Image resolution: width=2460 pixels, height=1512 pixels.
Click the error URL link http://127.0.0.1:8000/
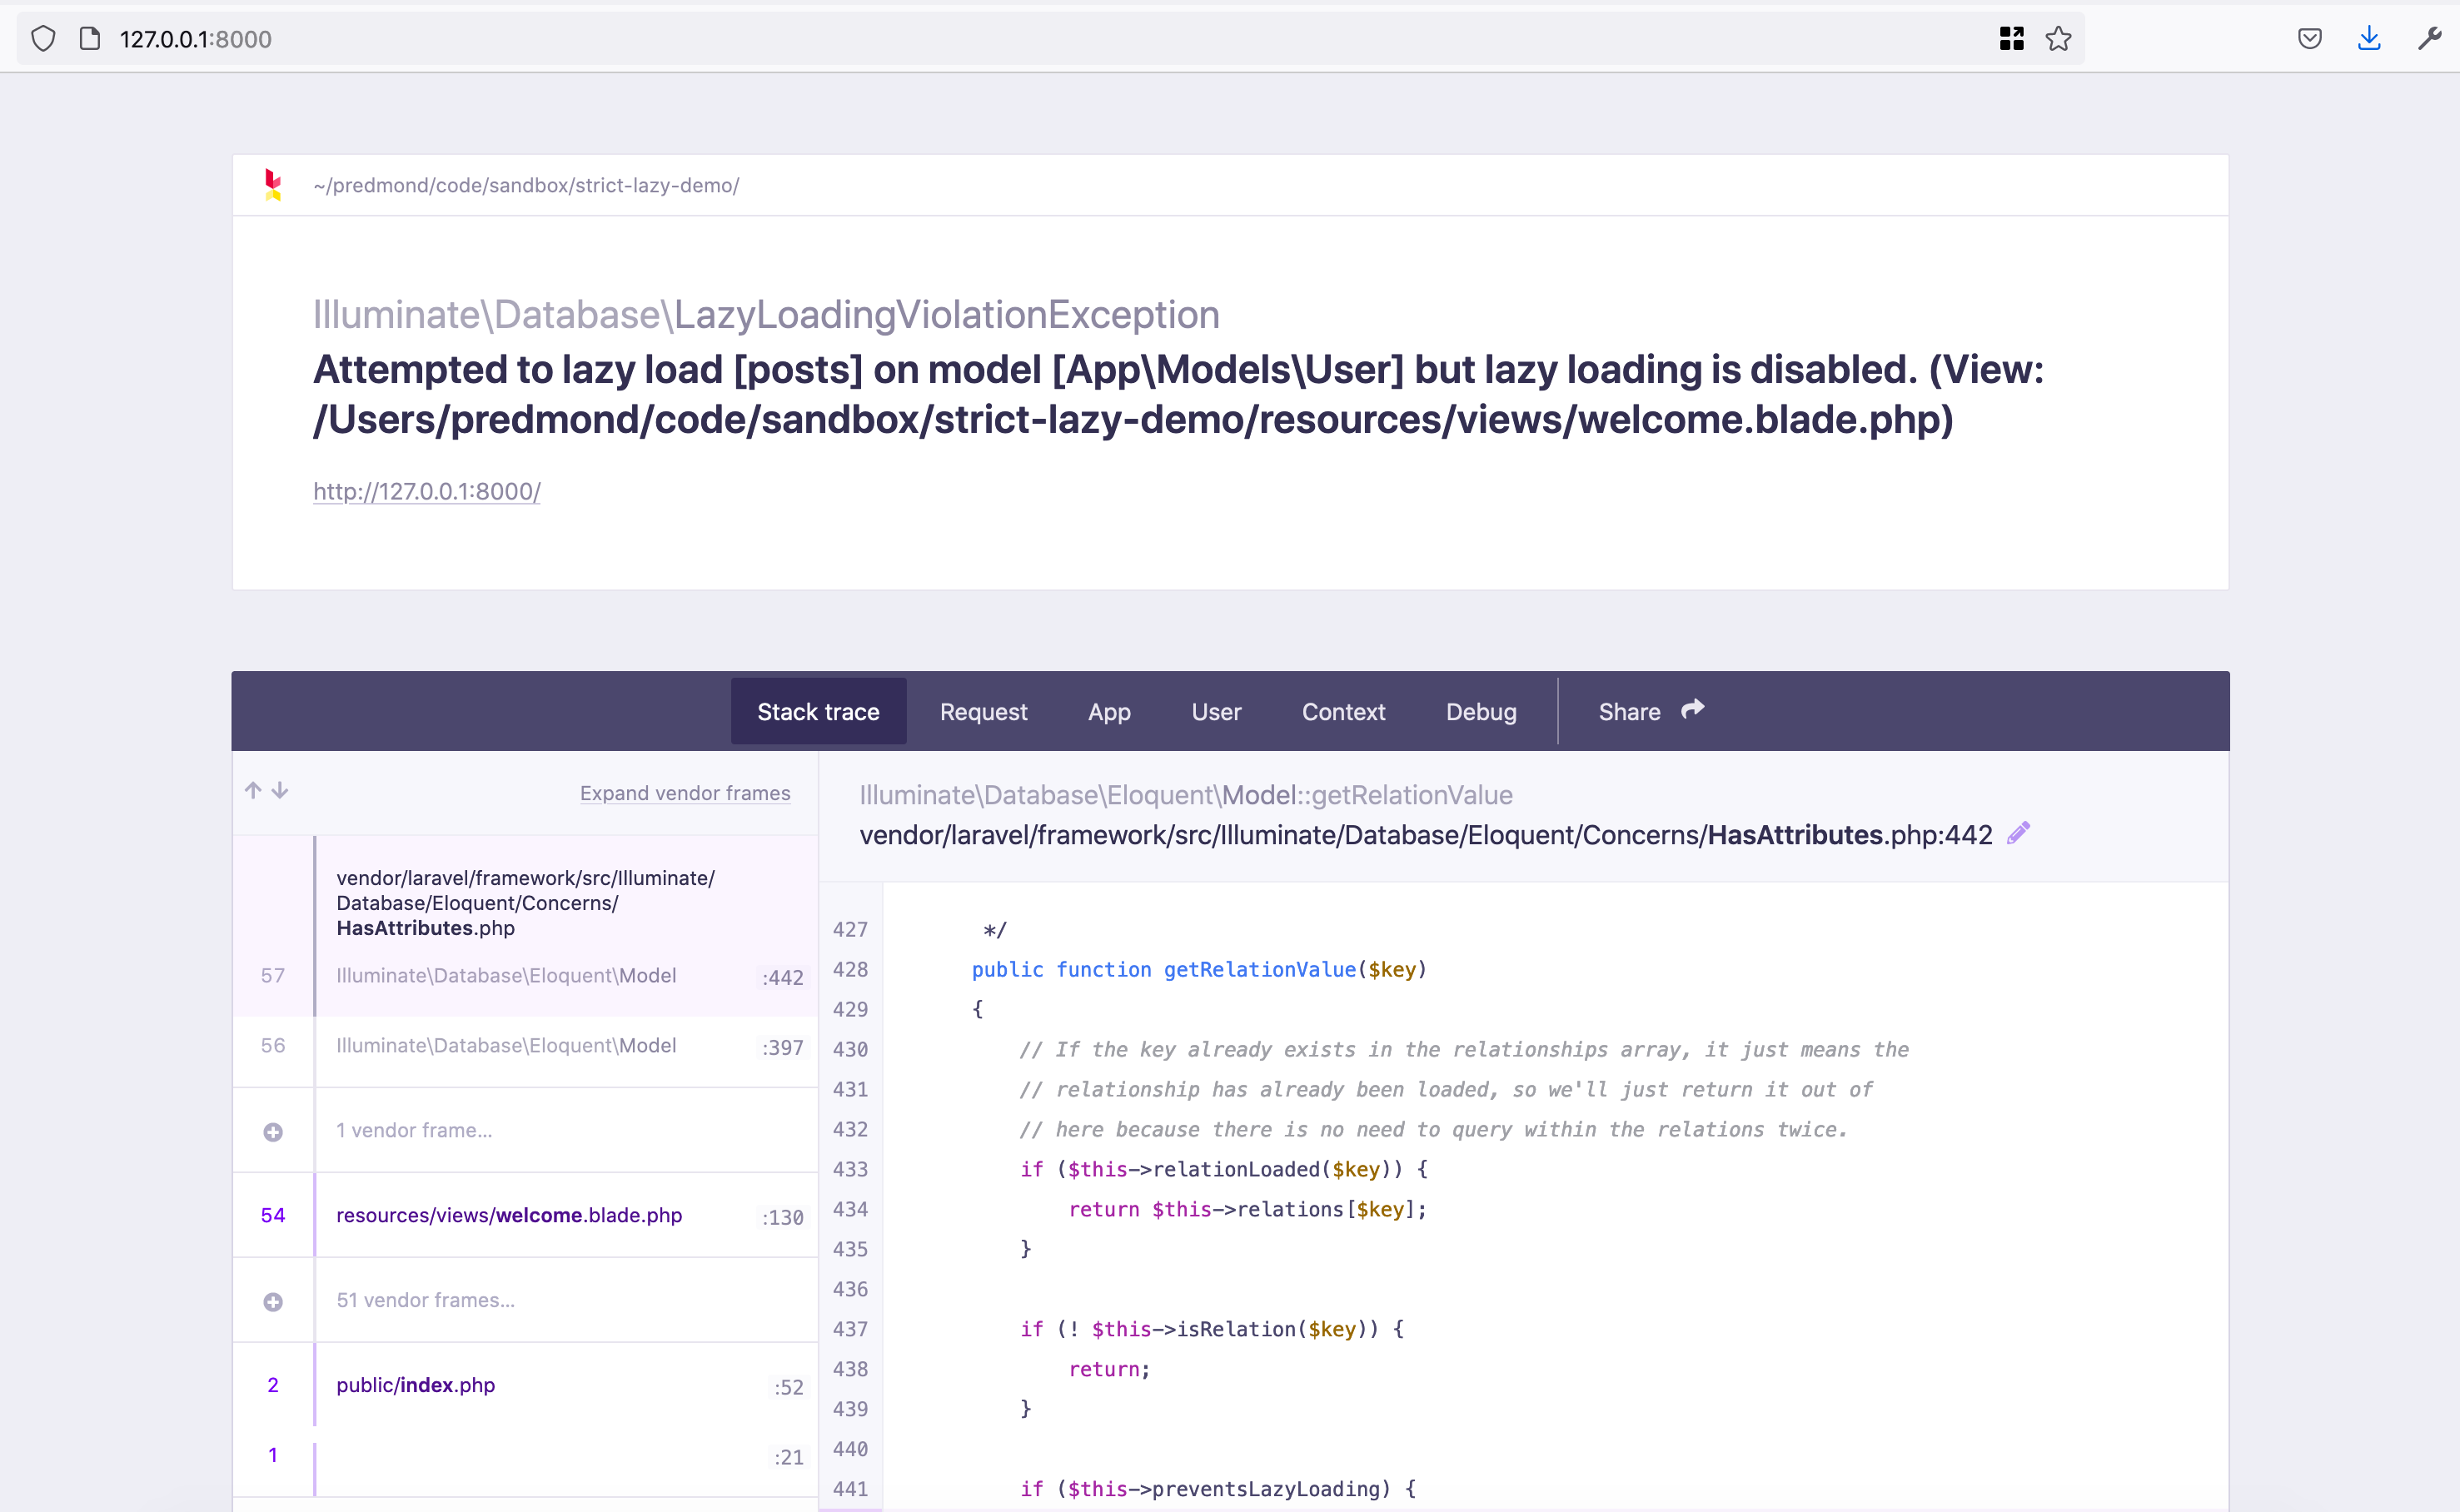coord(426,490)
